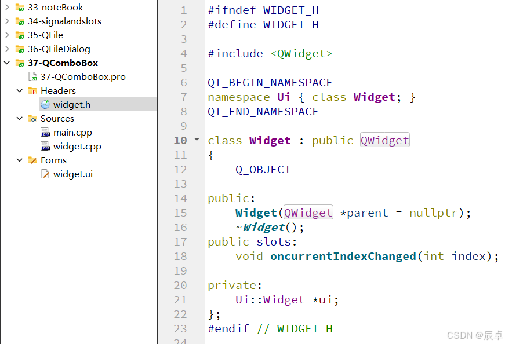
Task: Select the 33-noteBook tree item
Action: pos(56,7)
